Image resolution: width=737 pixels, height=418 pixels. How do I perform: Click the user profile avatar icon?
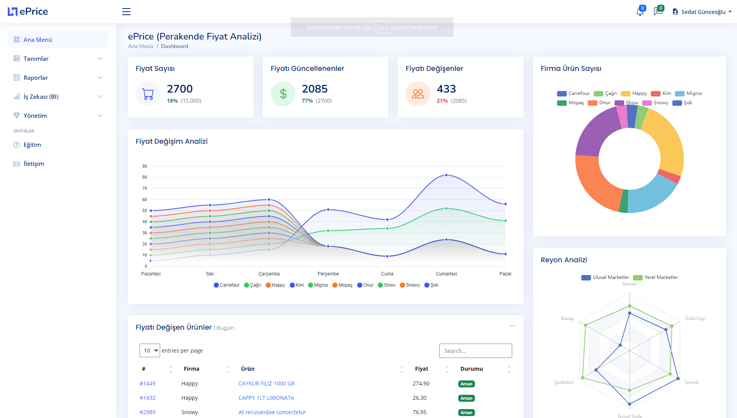(x=675, y=12)
